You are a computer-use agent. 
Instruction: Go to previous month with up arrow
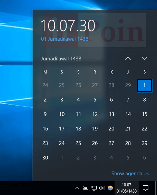point(128,58)
